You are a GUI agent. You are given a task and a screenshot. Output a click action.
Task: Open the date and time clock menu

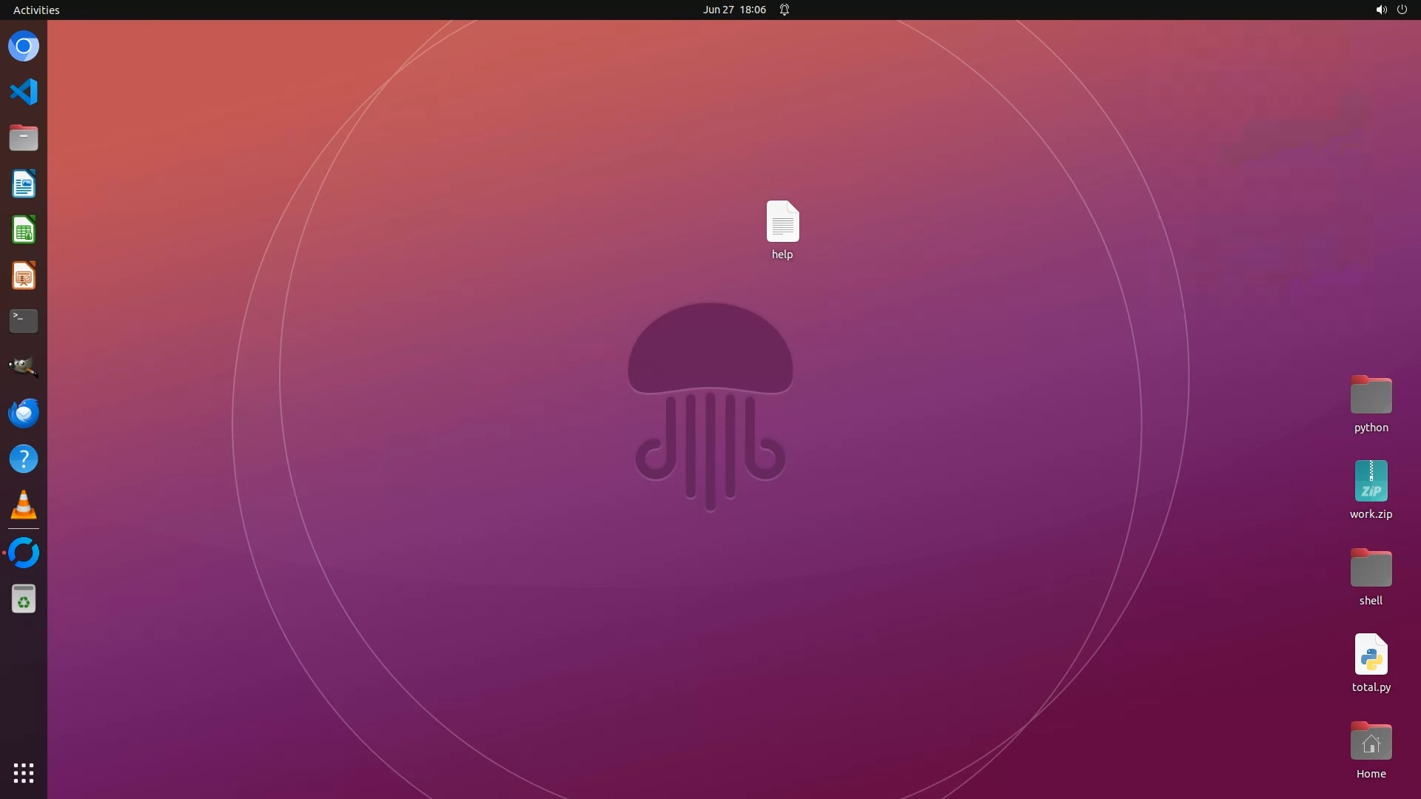(x=734, y=10)
